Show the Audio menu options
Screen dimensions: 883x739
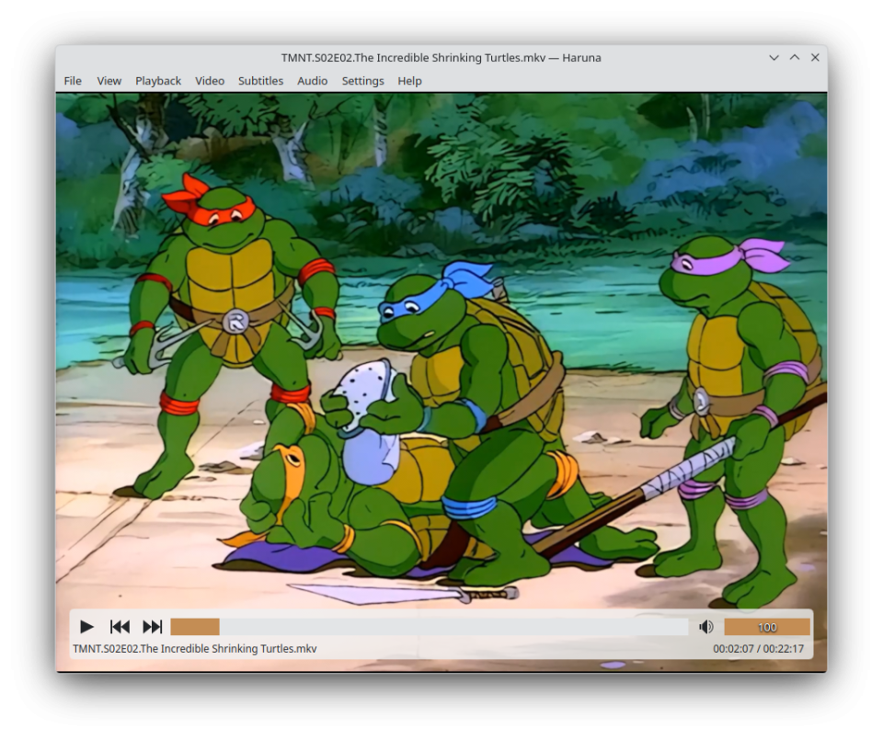coord(312,81)
